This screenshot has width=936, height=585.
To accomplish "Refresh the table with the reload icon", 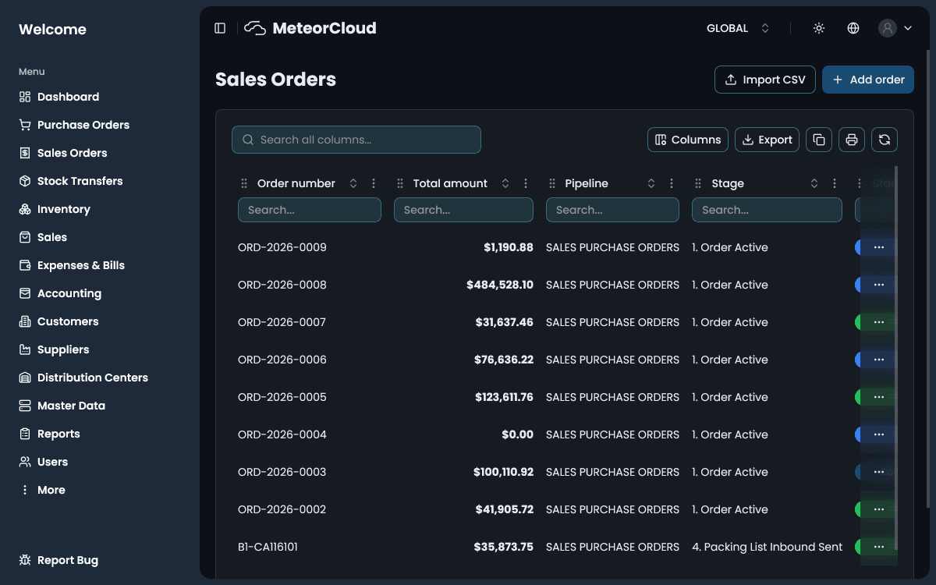I will tap(885, 140).
